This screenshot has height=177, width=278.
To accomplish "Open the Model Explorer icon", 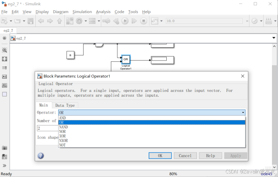I will tap(92, 21).
